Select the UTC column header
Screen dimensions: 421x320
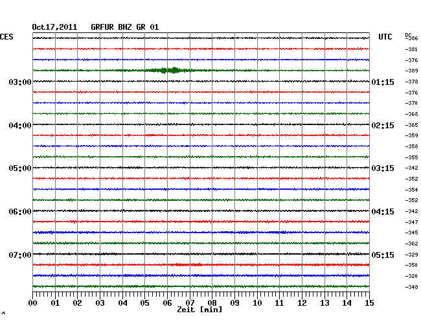[385, 37]
